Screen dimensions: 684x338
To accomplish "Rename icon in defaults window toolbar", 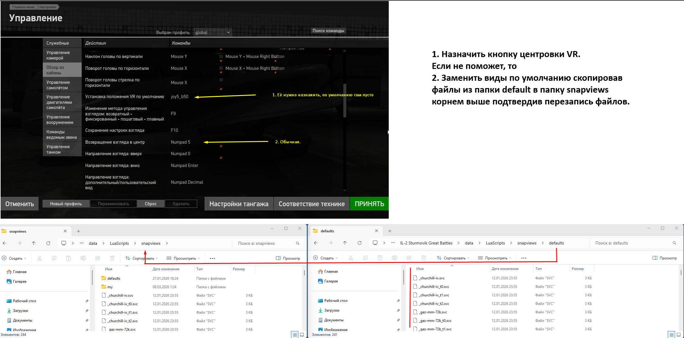I will (x=394, y=258).
